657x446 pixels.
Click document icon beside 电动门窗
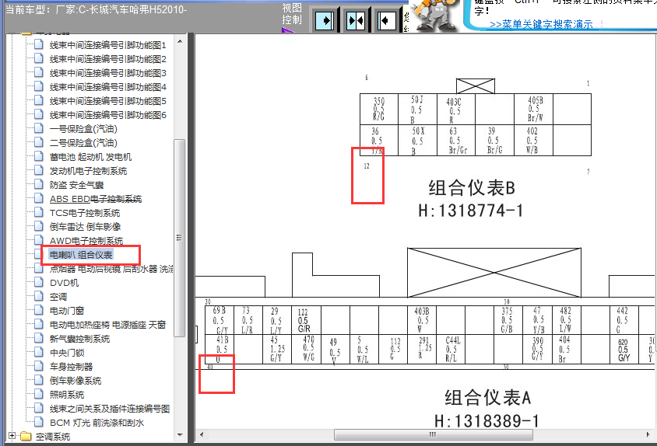(39, 311)
